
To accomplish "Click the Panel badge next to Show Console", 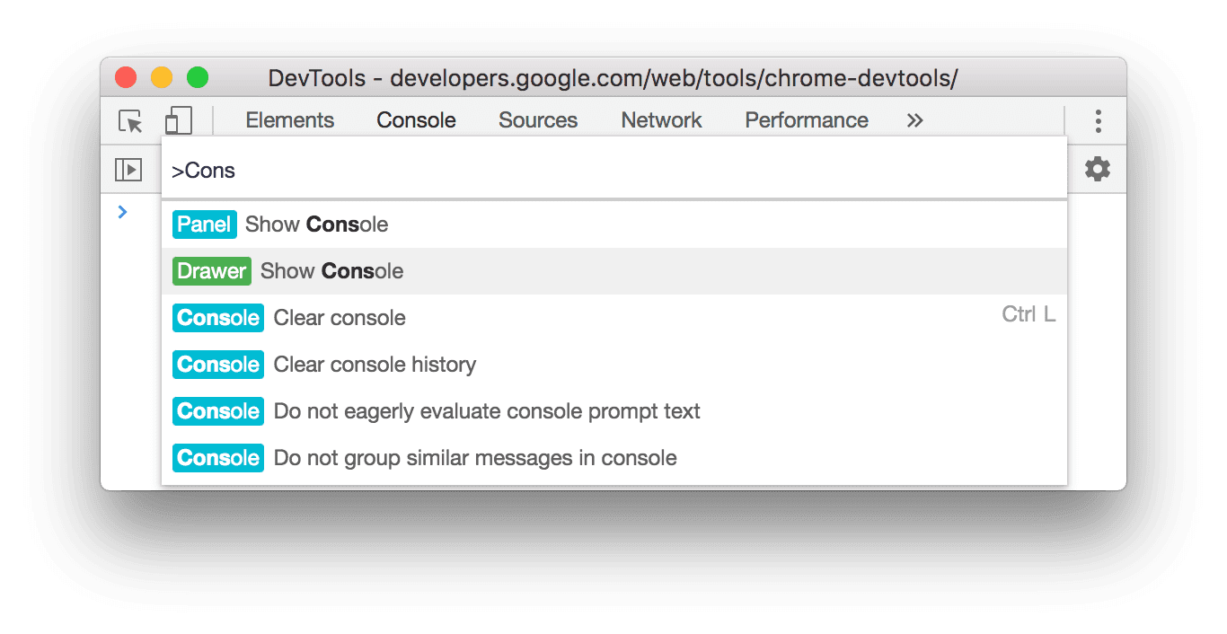I will pyautogui.click(x=204, y=225).
